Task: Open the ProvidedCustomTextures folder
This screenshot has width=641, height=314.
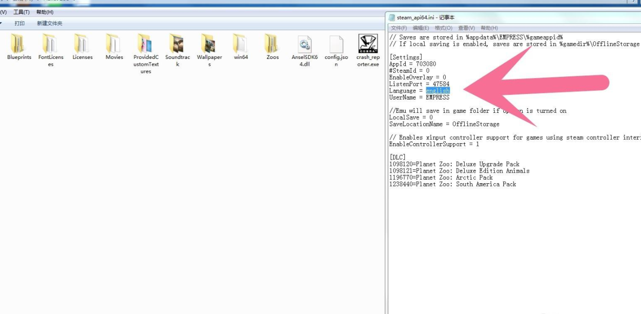Action: pos(146,54)
